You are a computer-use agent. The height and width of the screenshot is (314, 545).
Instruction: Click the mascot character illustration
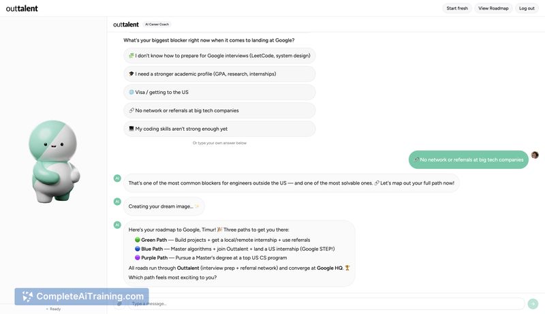(x=54, y=161)
